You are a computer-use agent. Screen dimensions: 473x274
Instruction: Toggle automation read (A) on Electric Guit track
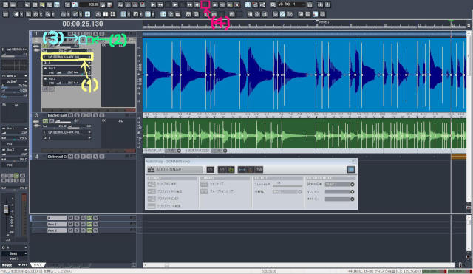(x=95, y=115)
